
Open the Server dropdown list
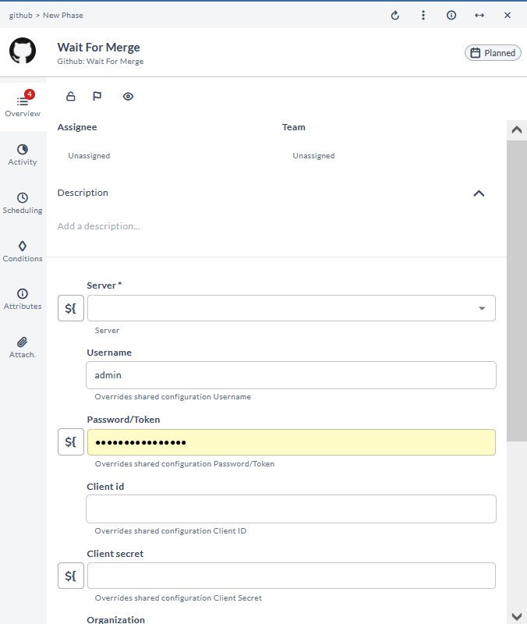[x=481, y=308]
